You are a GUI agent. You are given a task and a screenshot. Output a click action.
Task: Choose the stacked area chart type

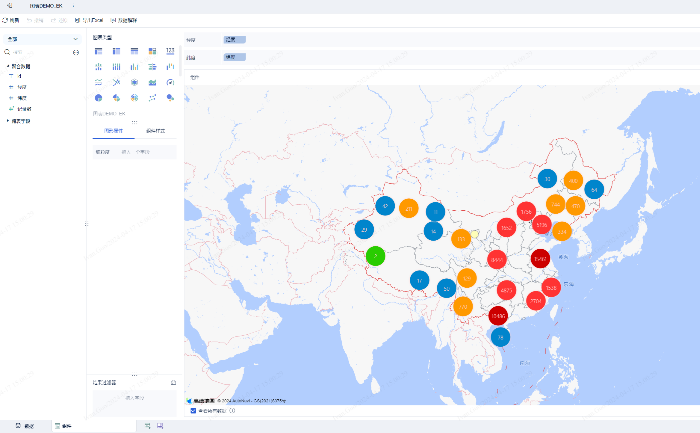pos(152,82)
